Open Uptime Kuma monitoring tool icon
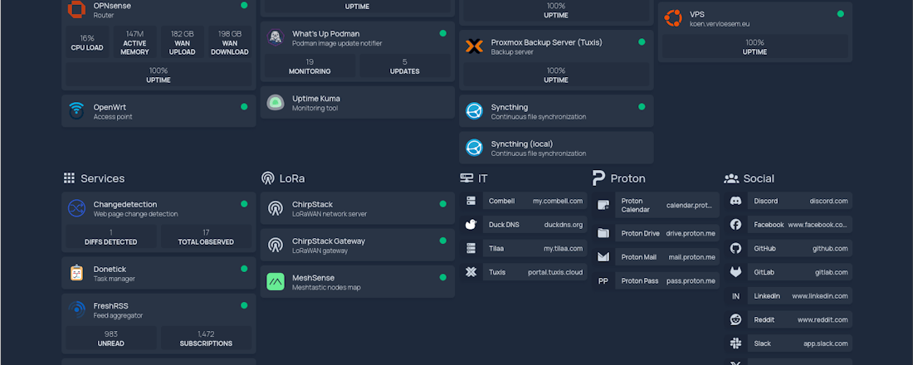913x365 pixels. click(x=276, y=103)
